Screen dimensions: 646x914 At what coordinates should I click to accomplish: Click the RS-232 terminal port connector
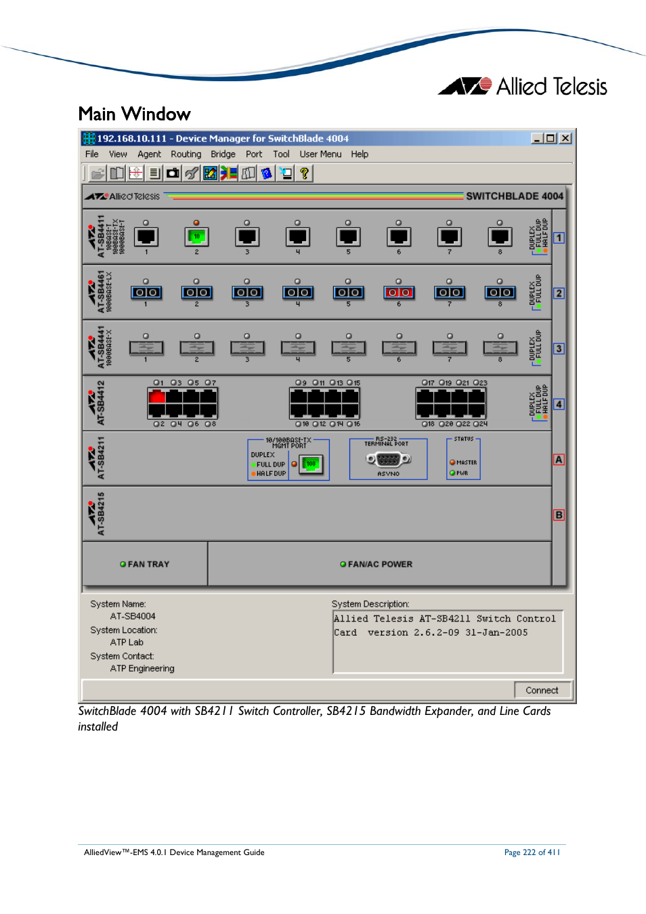pos(389,459)
